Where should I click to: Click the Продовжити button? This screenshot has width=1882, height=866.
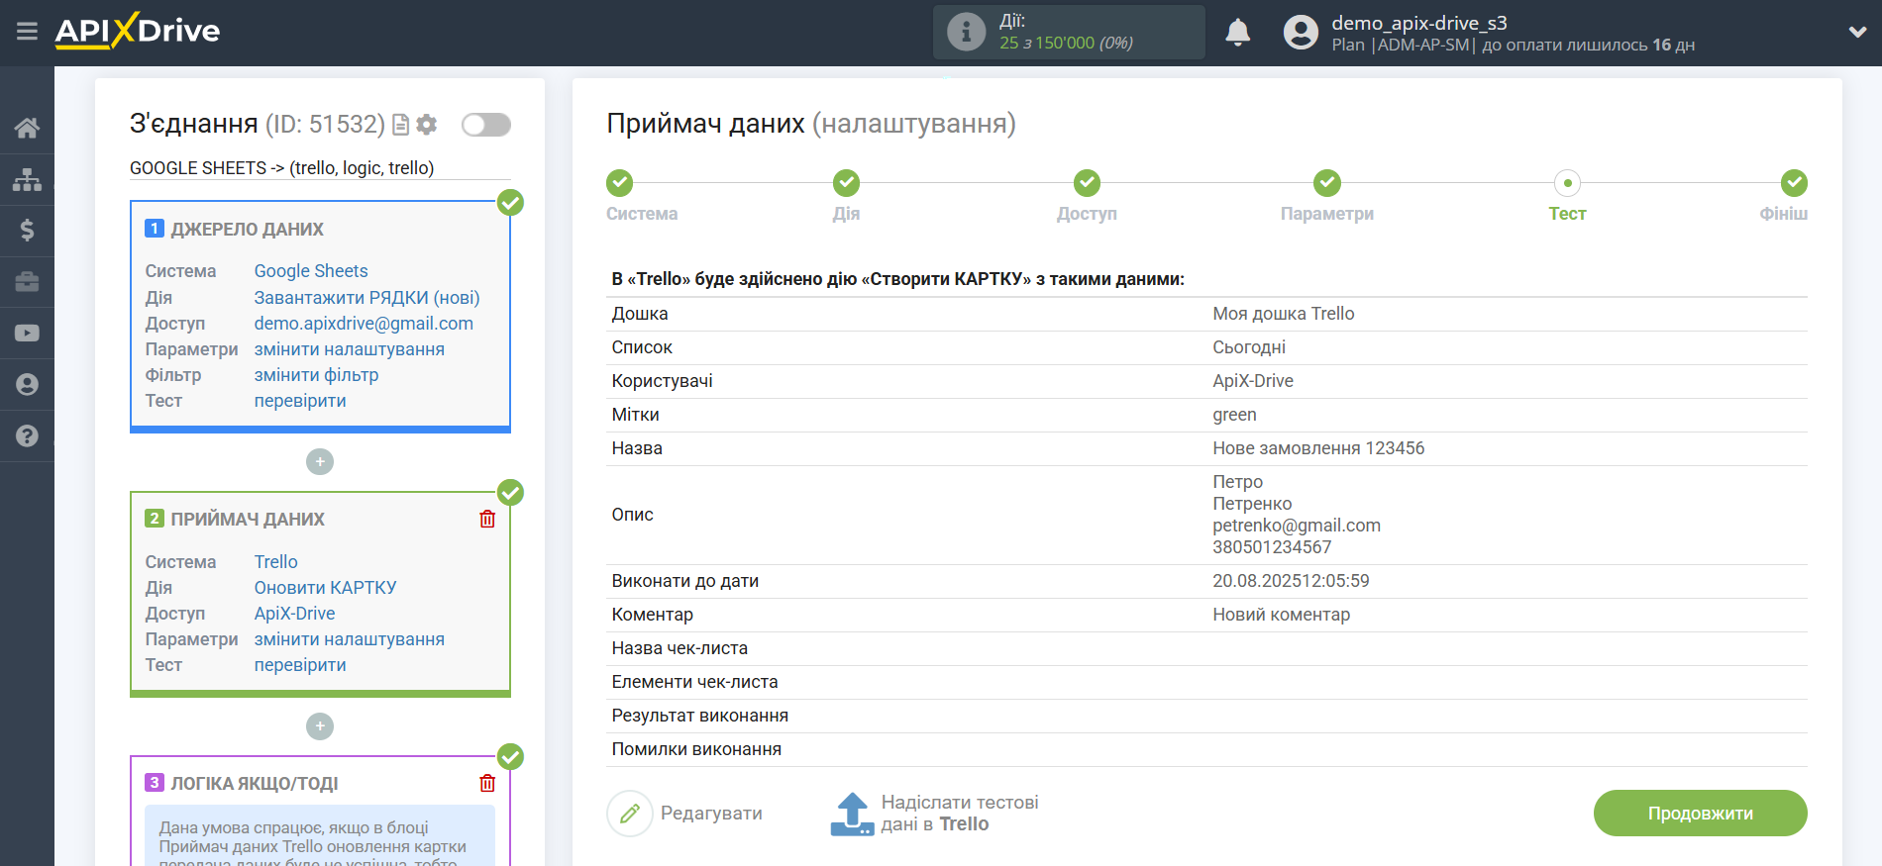(1700, 814)
